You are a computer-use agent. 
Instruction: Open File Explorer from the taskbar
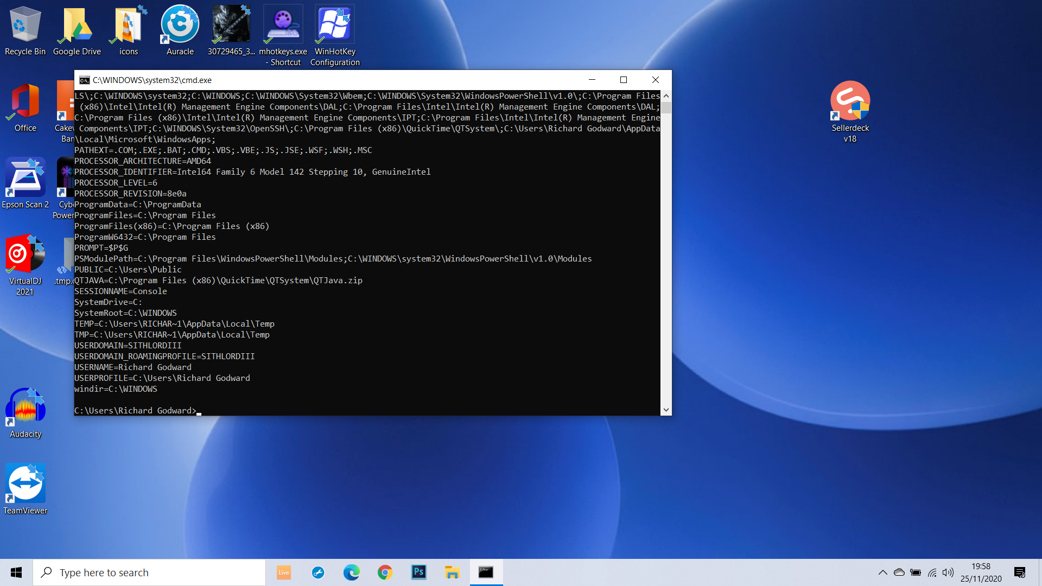(x=453, y=572)
